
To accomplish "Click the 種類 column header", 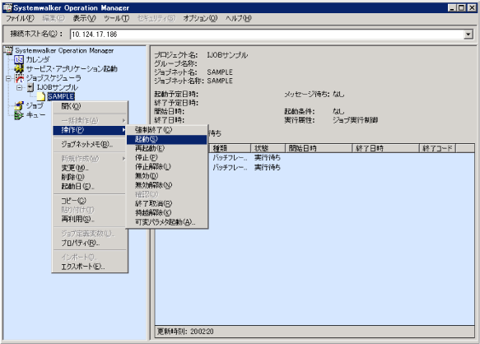I will pos(231,148).
